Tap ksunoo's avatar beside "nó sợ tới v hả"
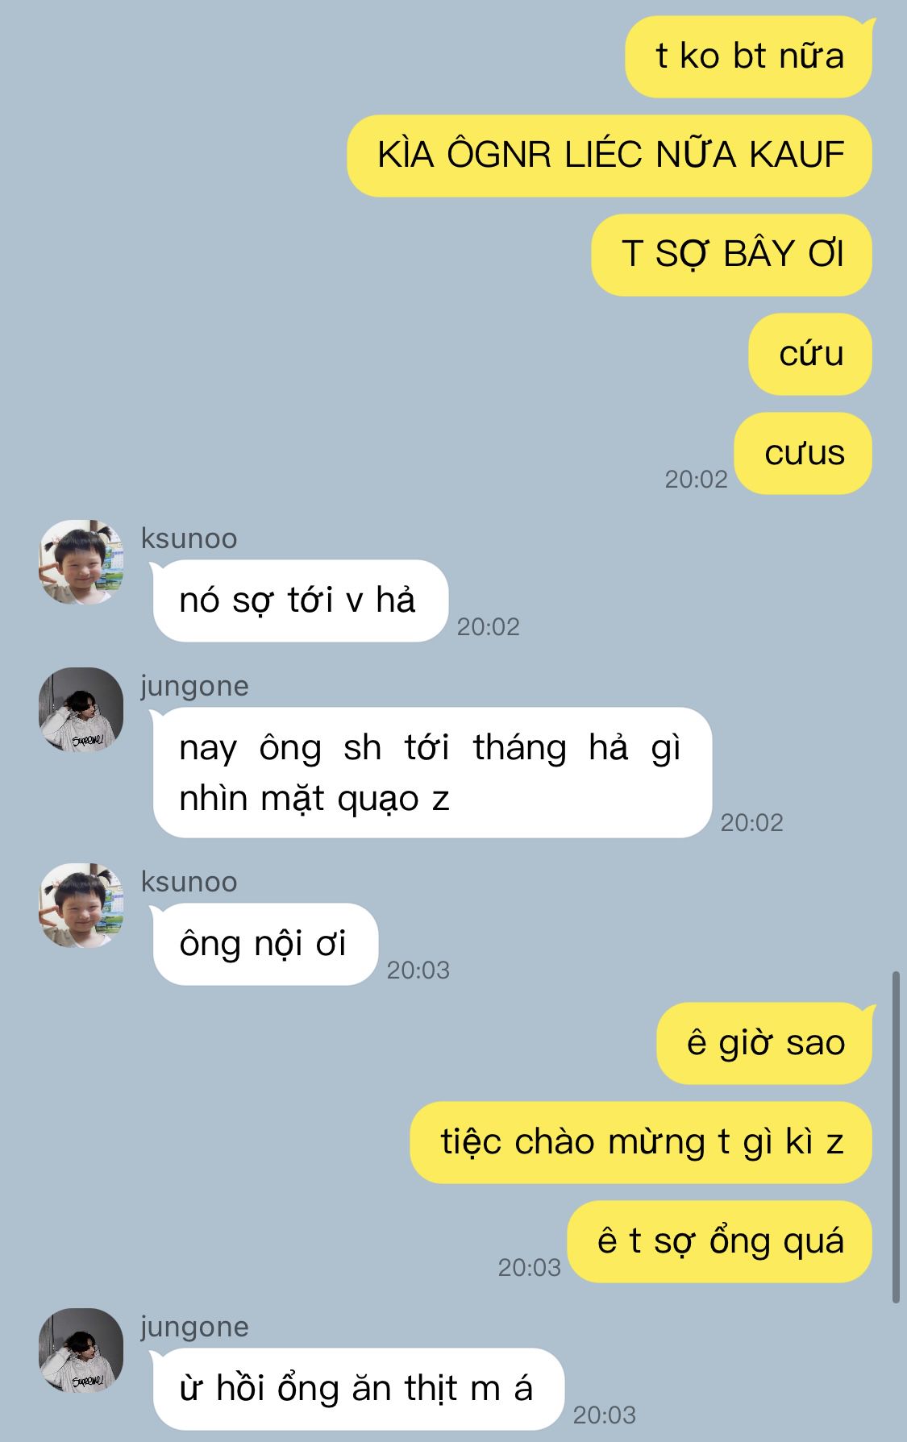The height and width of the screenshot is (1442, 907). pyautogui.click(x=81, y=562)
